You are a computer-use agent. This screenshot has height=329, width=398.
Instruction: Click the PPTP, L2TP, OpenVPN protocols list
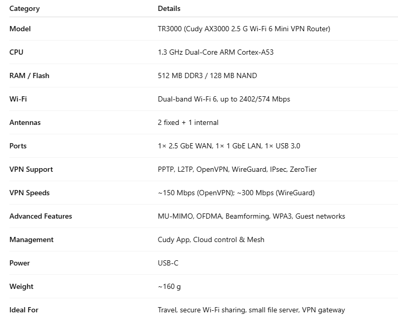[237, 169]
